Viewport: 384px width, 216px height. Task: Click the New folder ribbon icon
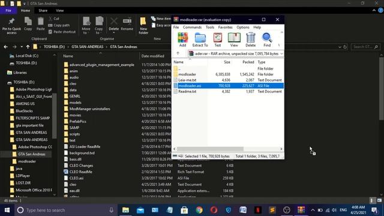pyautogui.click(x=143, y=26)
